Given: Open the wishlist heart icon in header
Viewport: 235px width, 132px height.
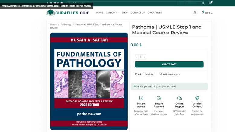Looking at the screenshot, I should pyautogui.click(x=210, y=3).
